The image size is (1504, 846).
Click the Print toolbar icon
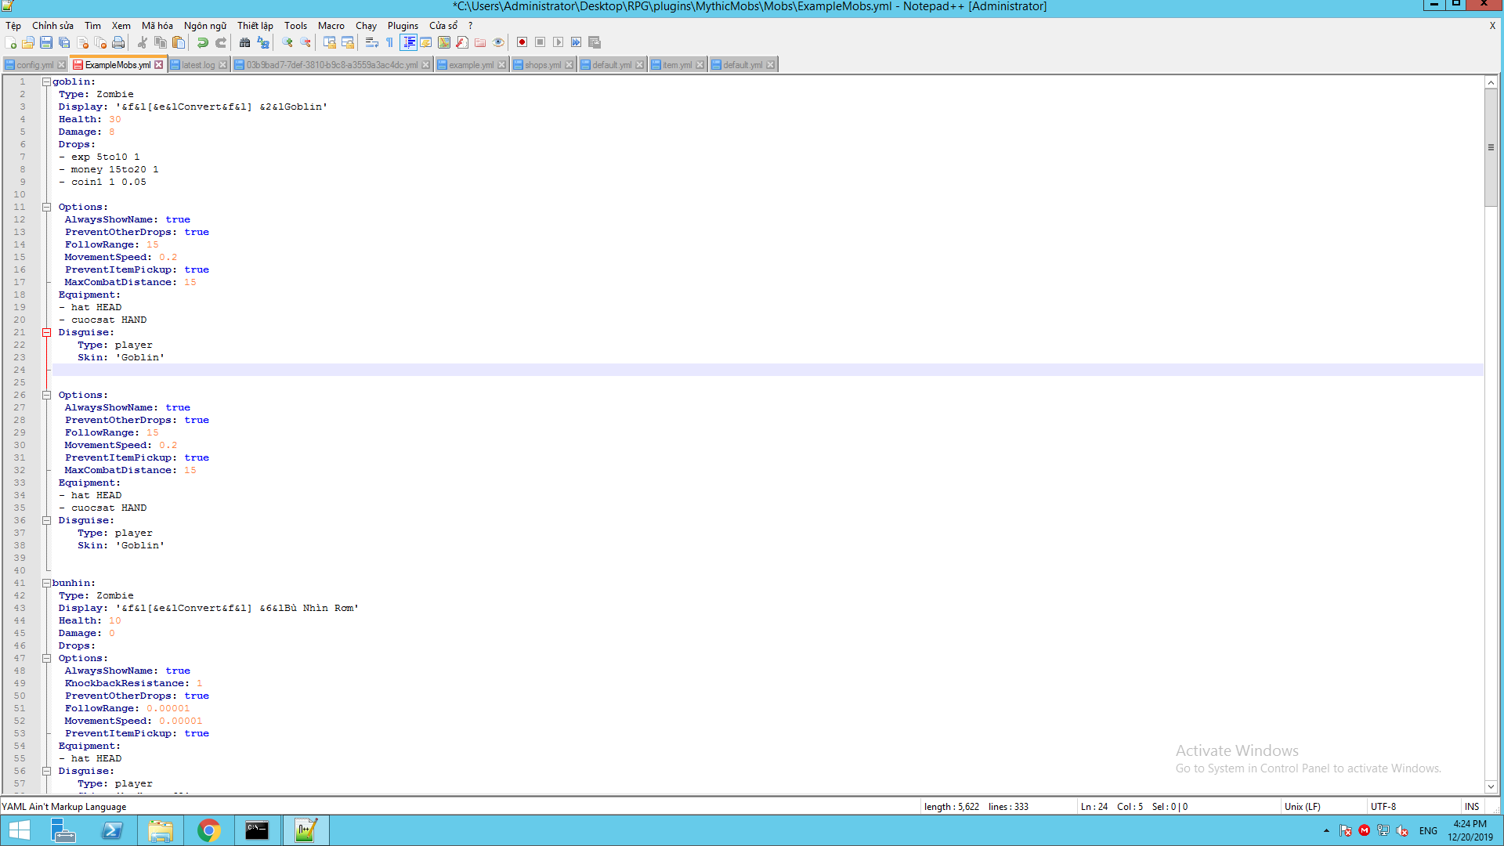click(118, 42)
